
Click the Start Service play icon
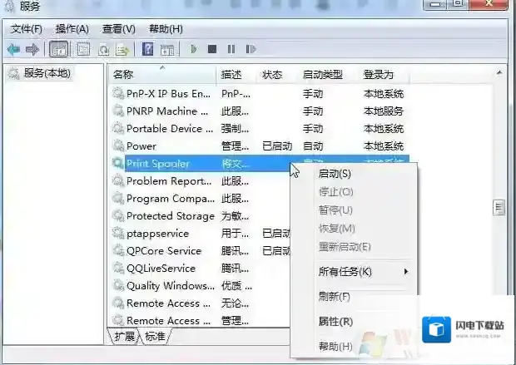pyautogui.click(x=193, y=49)
